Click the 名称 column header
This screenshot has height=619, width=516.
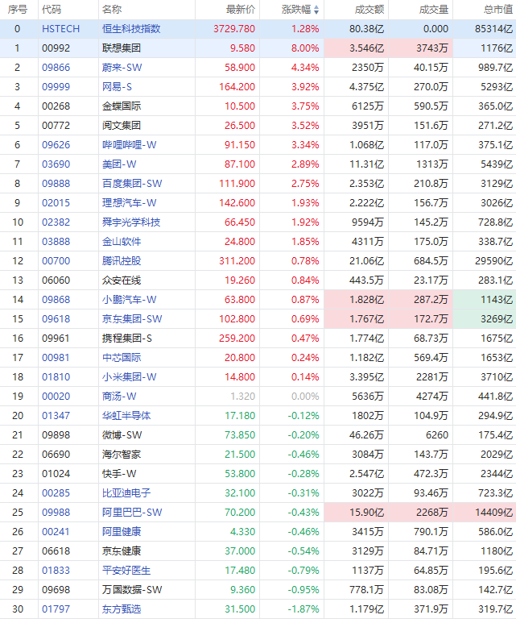[x=112, y=10]
